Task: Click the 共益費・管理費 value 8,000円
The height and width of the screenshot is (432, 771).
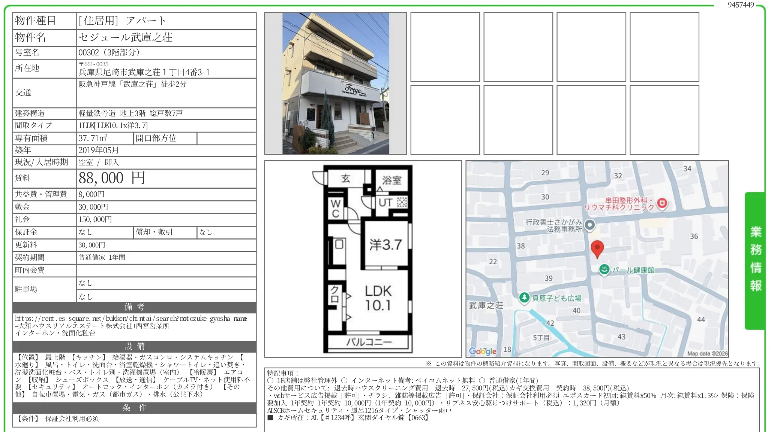Action: tap(91, 194)
